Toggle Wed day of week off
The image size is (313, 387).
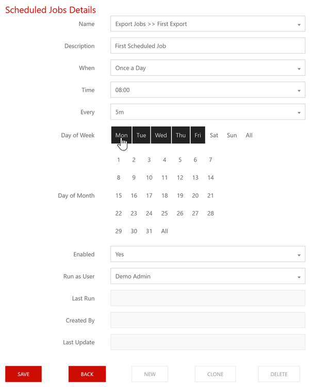pyautogui.click(x=161, y=135)
